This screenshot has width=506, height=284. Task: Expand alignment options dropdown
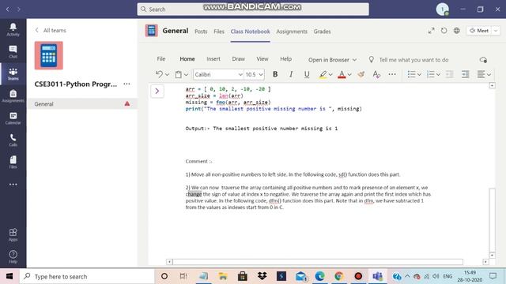[x=489, y=75]
